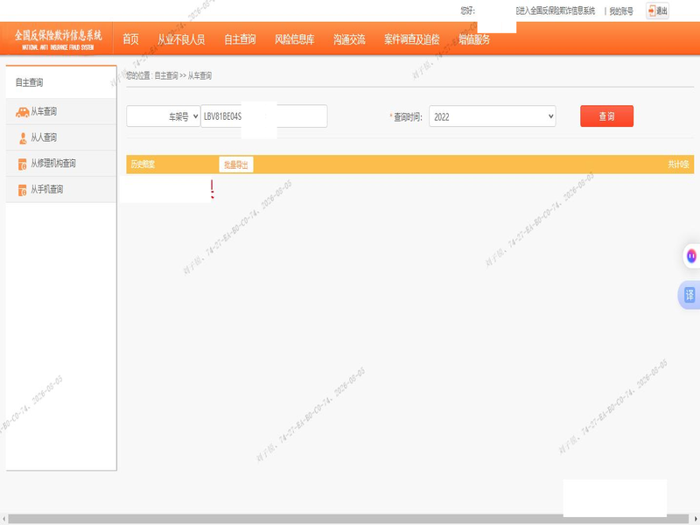This screenshot has height=525, width=700.
Task: Click 从车查询 in the breadcrumb path
Action: click(x=199, y=76)
